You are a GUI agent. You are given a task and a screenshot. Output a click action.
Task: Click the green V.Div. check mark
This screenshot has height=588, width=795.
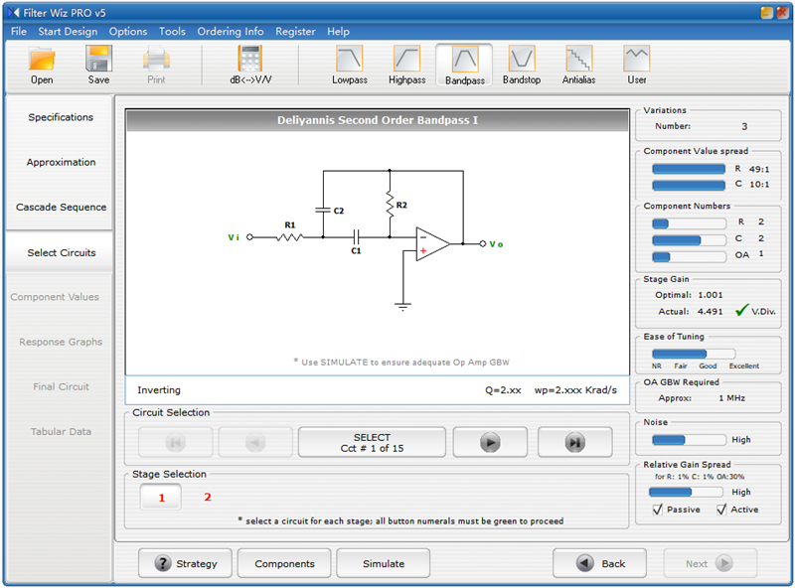pyautogui.click(x=741, y=310)
